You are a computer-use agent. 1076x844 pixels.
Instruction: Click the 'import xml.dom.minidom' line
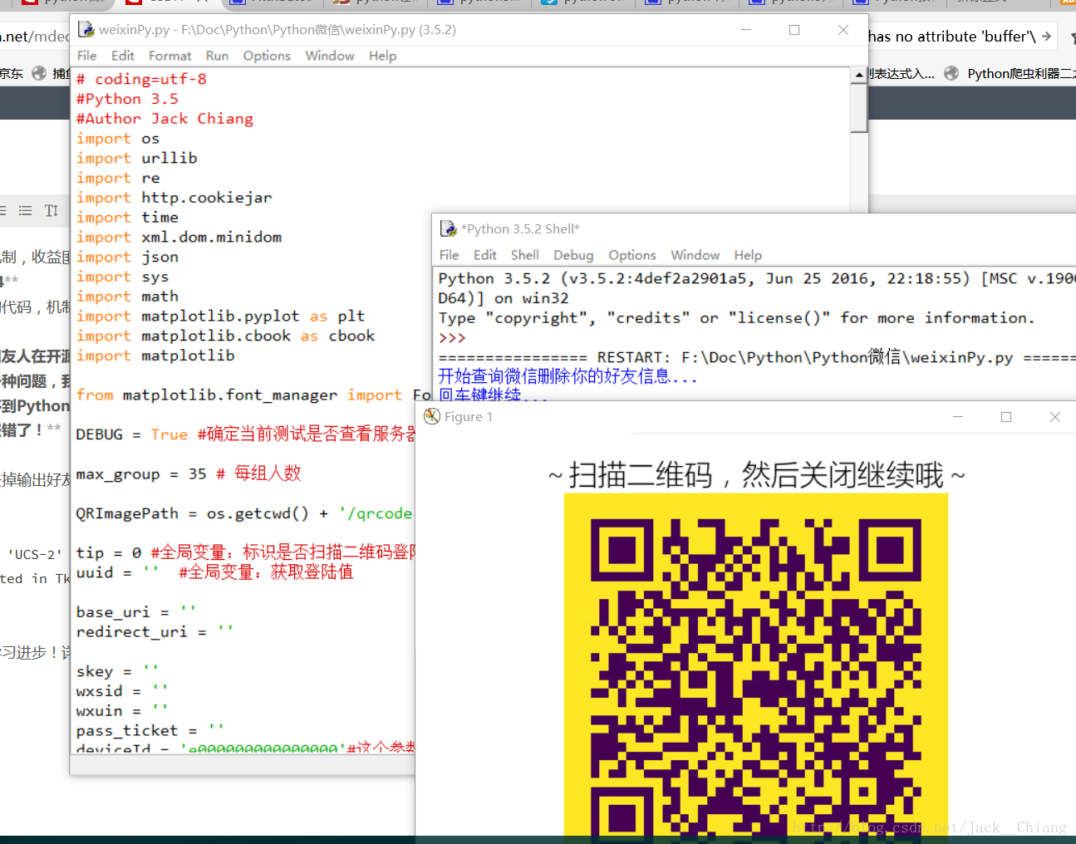pos(179,238)
